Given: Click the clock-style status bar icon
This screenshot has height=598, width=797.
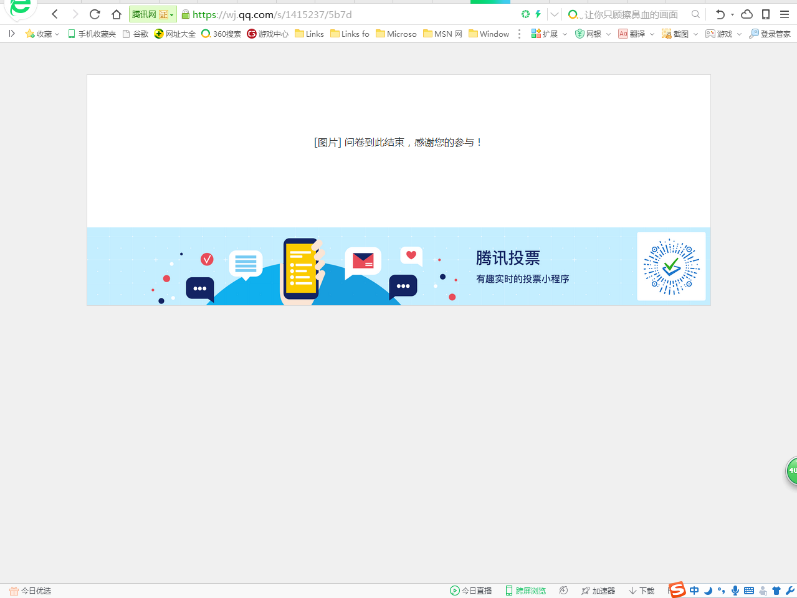Looking at the screenshot, I should pos(563,591).
